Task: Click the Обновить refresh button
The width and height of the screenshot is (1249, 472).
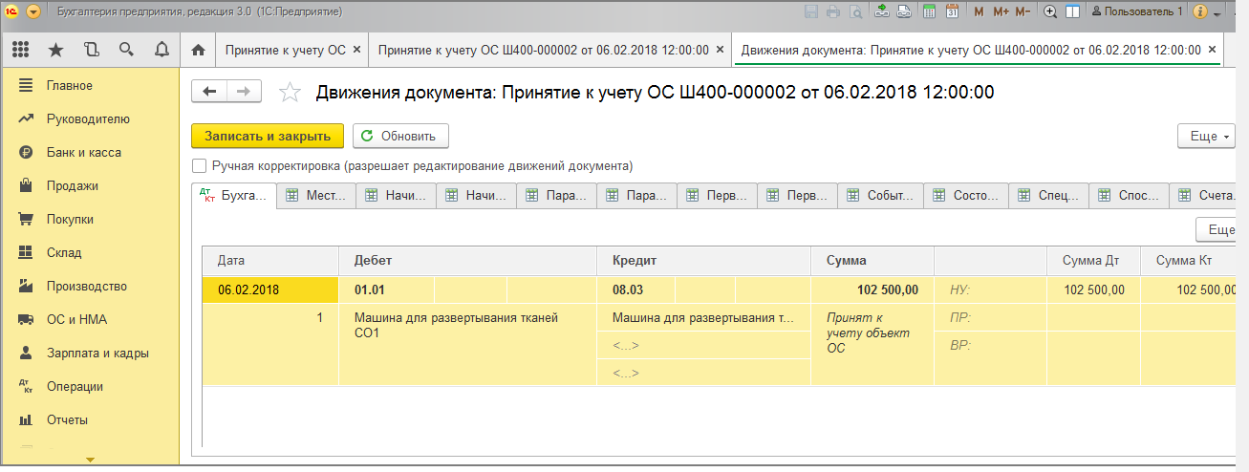Action: pos(400,136)
